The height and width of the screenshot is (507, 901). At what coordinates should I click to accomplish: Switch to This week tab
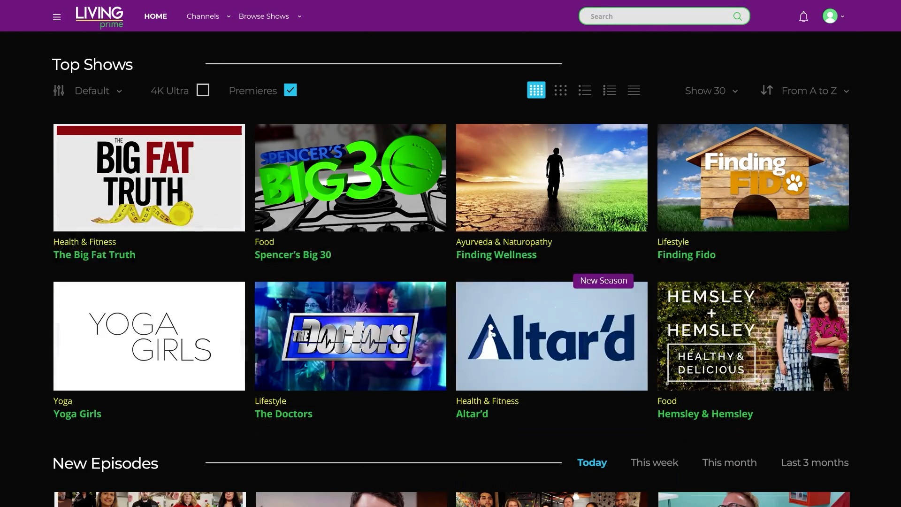pyautogui.click(x=654, y=462)
